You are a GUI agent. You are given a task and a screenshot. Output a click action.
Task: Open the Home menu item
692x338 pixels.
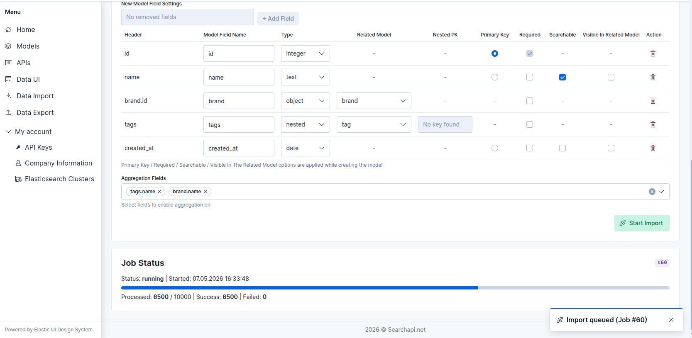(x=26, y=29)
